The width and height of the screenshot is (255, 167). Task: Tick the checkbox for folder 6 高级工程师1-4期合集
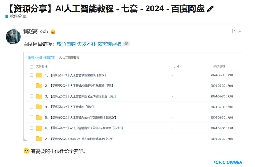(x=31, y=128)
